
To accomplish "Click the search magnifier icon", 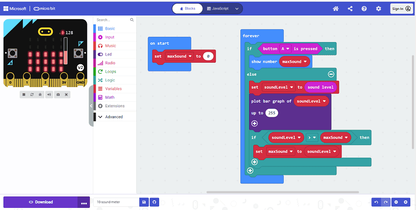I will [132, 20].
